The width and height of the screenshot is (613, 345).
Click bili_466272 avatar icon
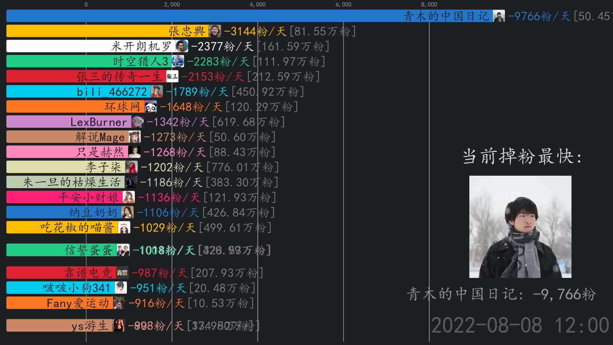pos(157,91)
